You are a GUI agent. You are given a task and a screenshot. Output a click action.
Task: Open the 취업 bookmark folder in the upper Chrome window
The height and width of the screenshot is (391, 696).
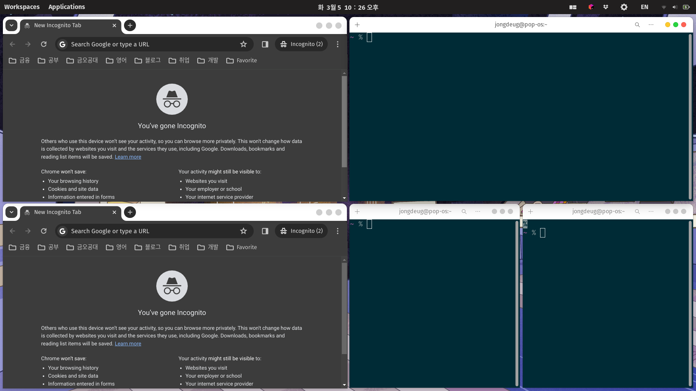click(x=179, y=60)
